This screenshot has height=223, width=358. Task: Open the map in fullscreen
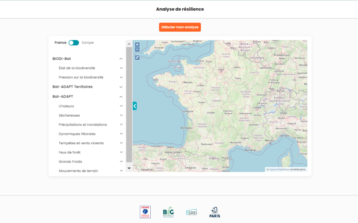(x=137, y=57)
